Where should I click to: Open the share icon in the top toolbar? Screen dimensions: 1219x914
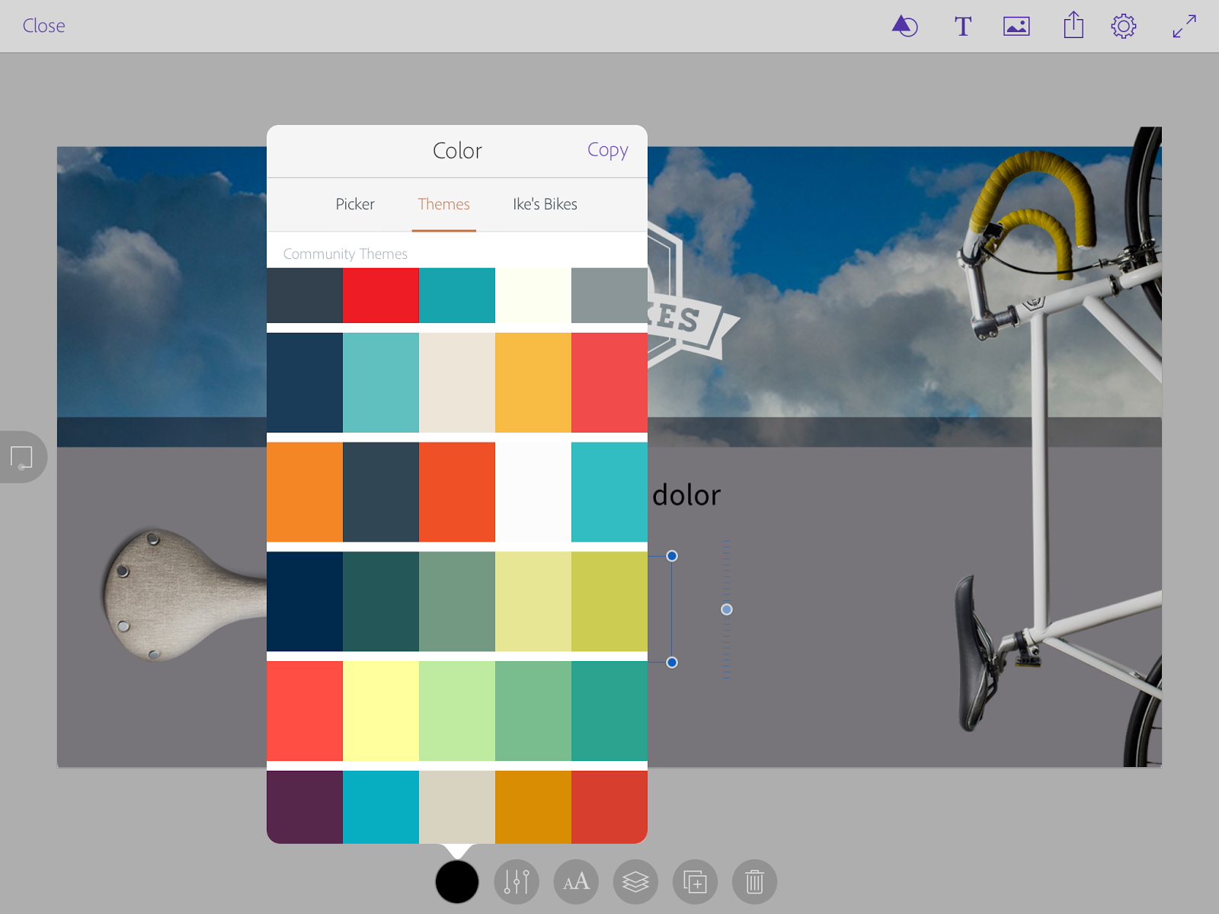click(1073, 25)
